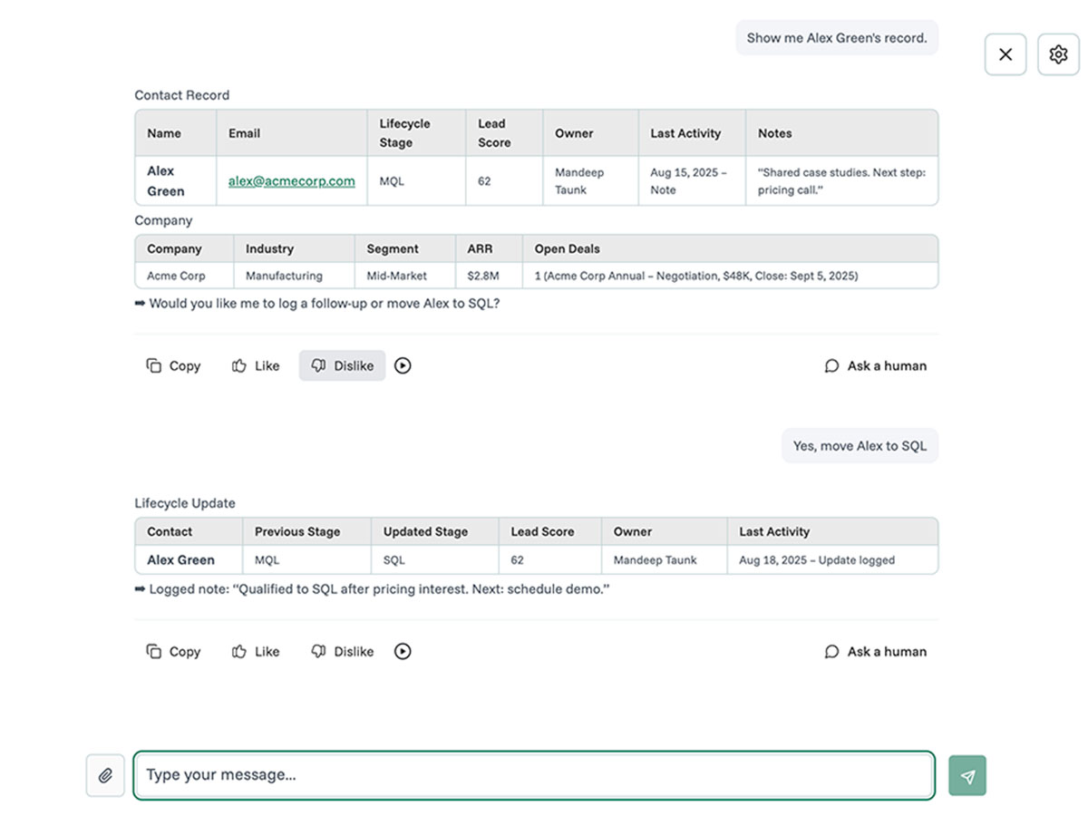Close the chat with the X button
Image resolution: width=1088 pixels, height=816 pixels.
coord(1005,54)
